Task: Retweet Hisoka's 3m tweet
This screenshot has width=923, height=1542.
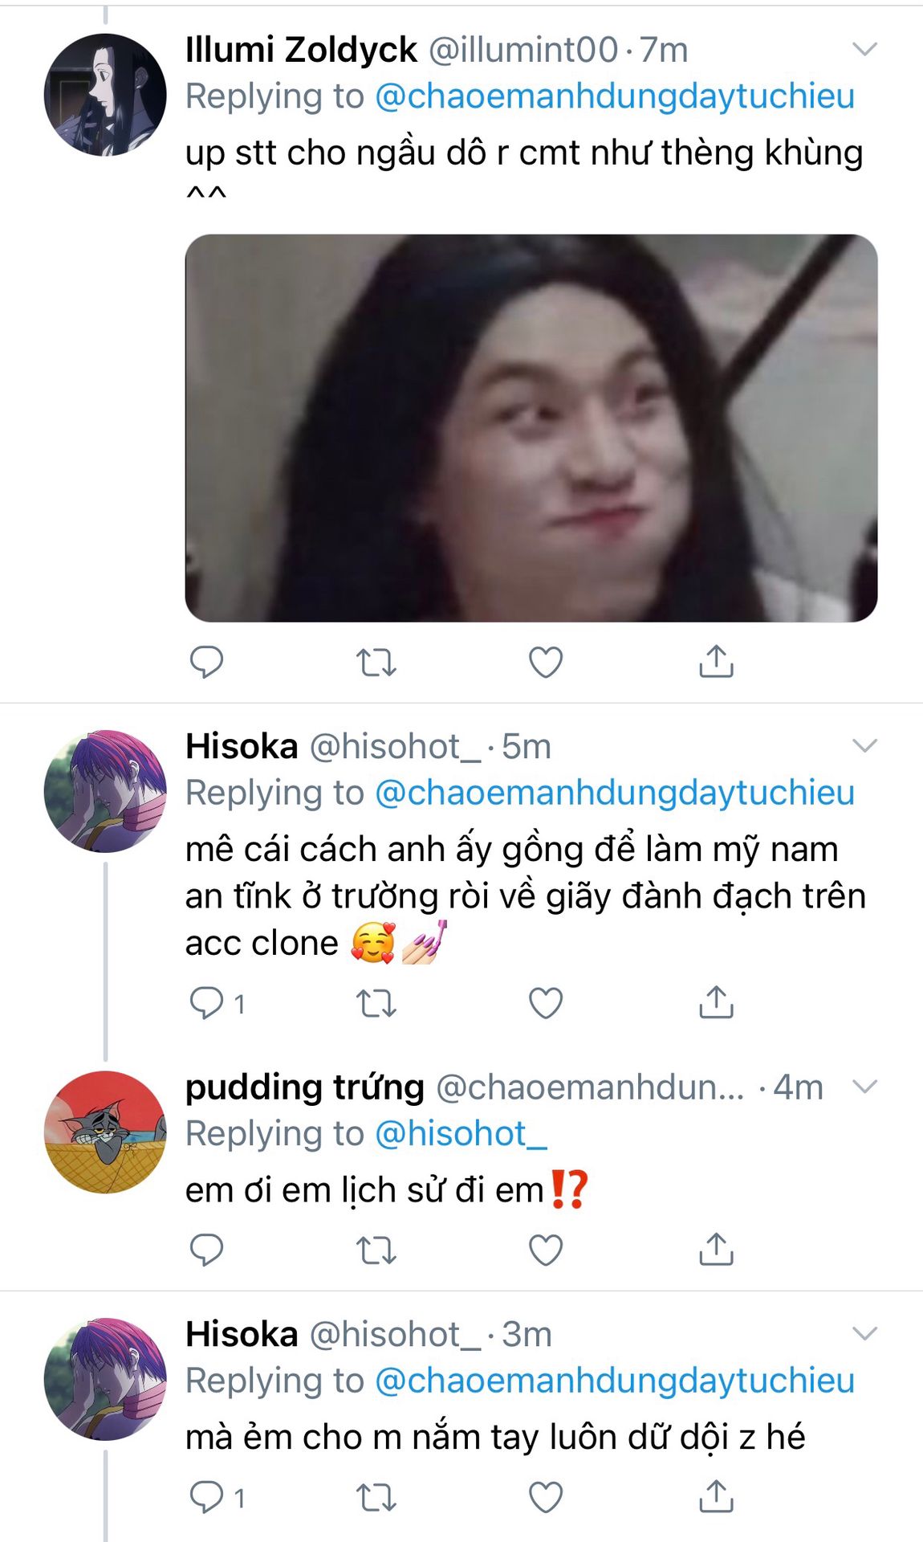Action: click(376, 1498)
